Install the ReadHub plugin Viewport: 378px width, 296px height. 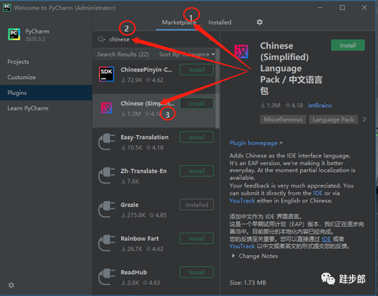click(197, 272)
